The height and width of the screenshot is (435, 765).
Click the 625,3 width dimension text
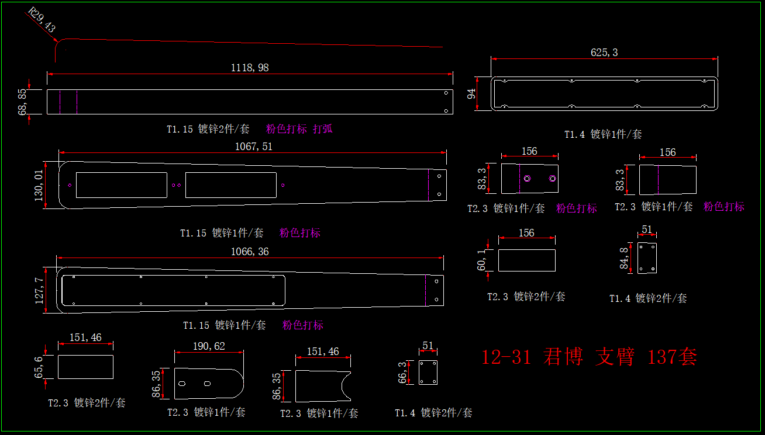tap(604, 53)
